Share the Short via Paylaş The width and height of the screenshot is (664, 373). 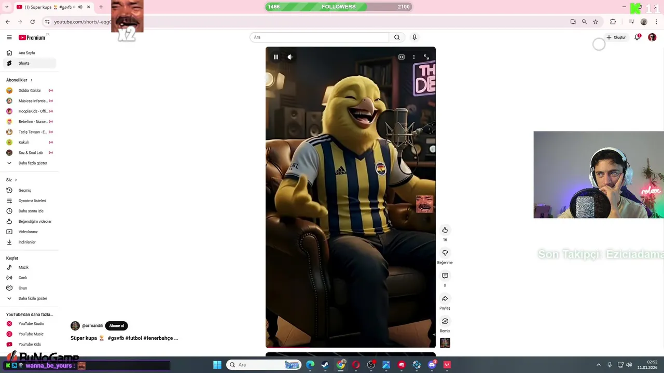pos(445,298)
